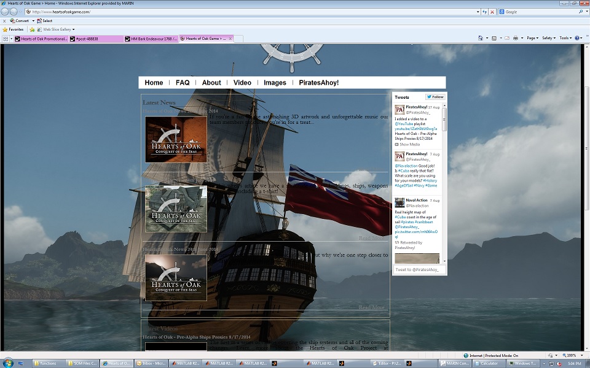
Task: Click the Convert toolbar button
Action: [20, 21]
